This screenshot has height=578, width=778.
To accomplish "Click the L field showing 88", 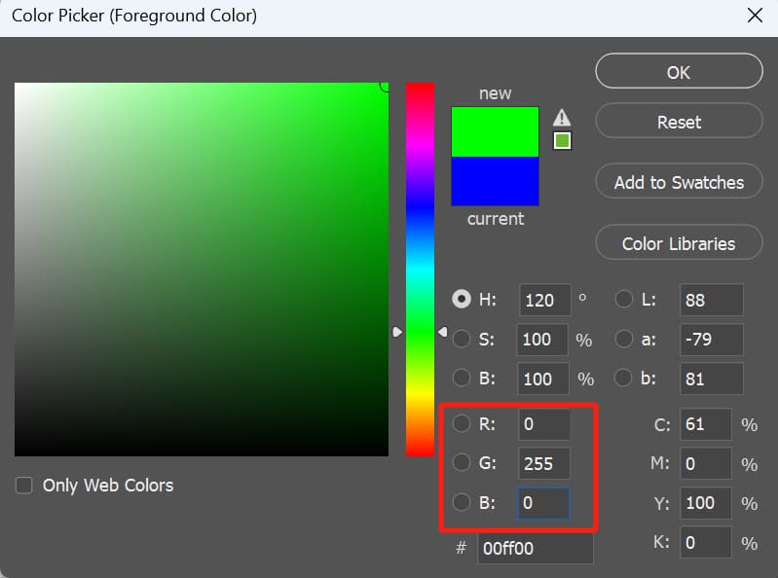I will 712,300.
